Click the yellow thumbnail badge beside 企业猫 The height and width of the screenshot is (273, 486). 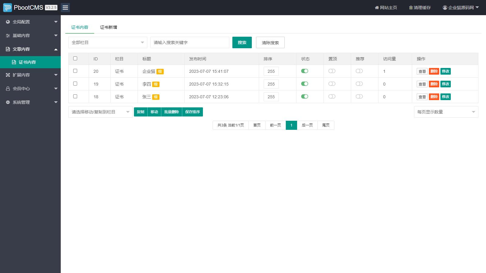click(x=160, y=72)
